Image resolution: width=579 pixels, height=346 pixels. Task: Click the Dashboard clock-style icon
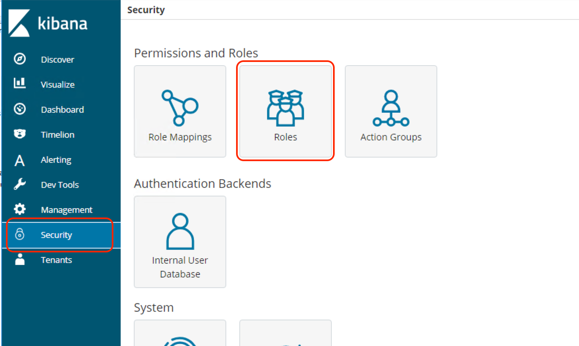(20, 109)
